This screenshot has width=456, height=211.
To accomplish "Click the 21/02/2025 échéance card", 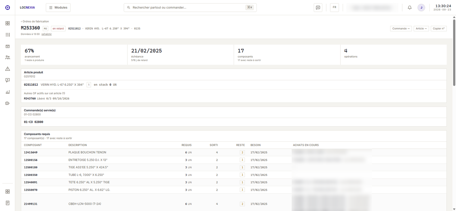I will tap(180, 55).
